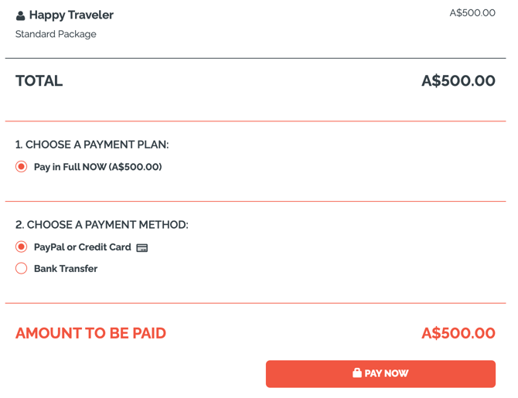Image resolution: width=518 pixels, height=398 pixels.
Task: Click the PayPal or Credit Card label
Action: pyautogui.click(x=83, y=247)
